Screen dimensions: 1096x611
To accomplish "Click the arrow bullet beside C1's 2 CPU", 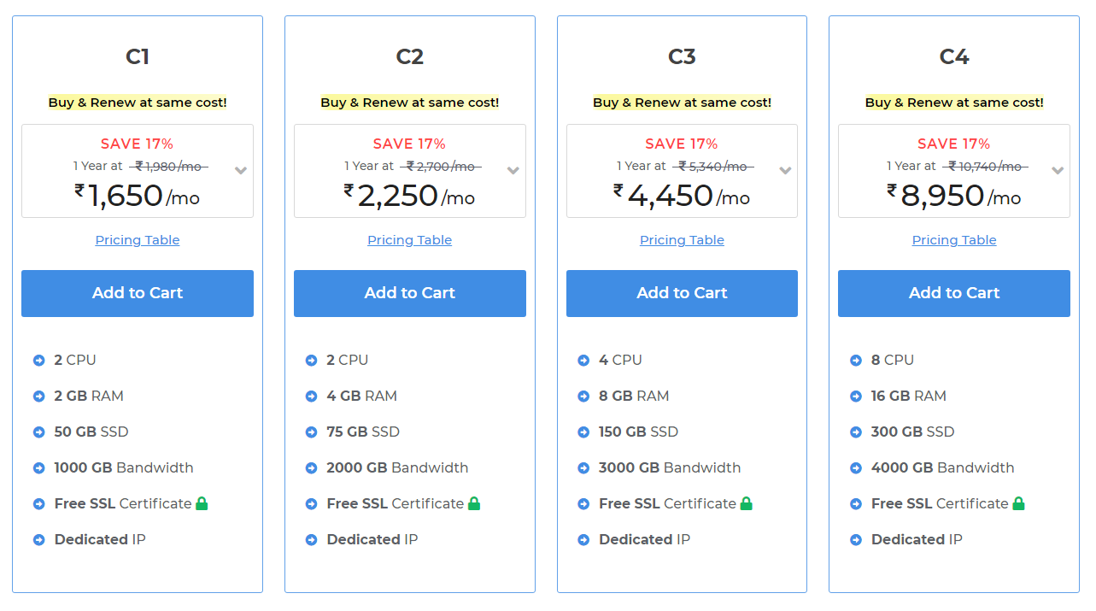I will click(39, 361).
